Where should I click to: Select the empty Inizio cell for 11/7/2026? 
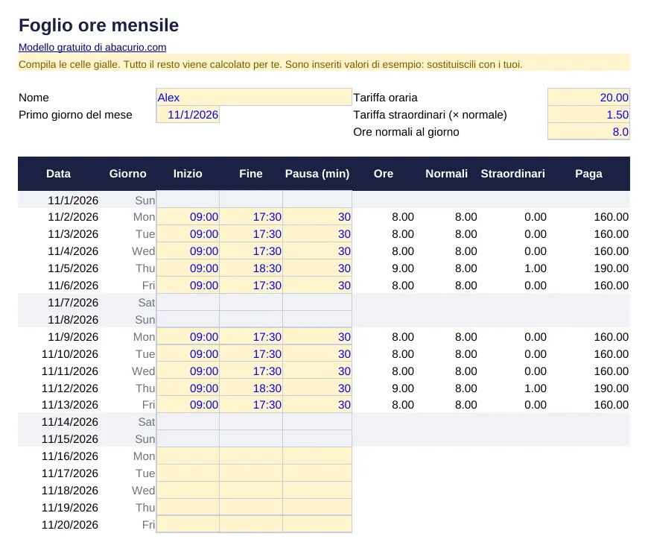[188, 303]
